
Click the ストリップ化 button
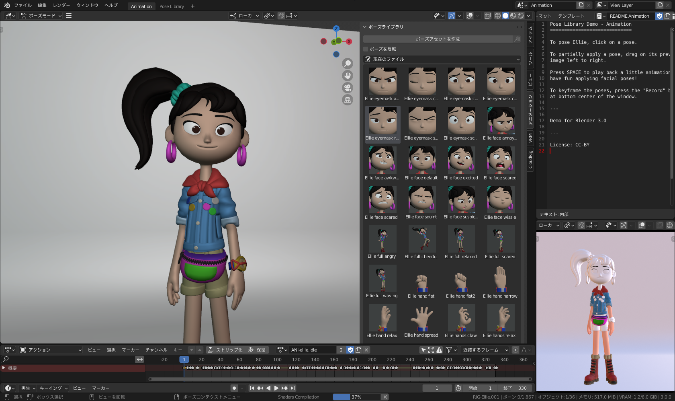click(225, 350)
